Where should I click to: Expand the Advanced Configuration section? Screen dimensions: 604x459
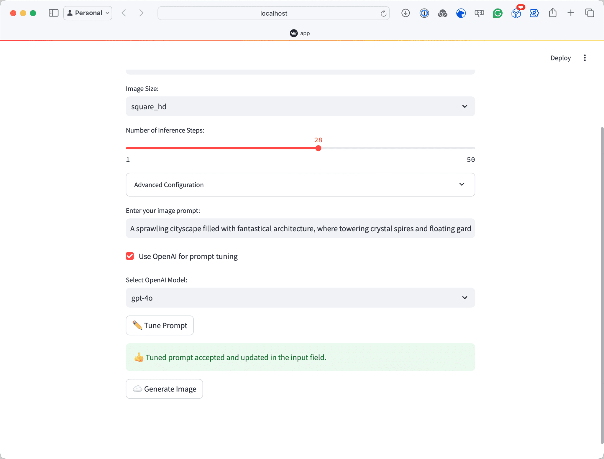click(300, 185)
